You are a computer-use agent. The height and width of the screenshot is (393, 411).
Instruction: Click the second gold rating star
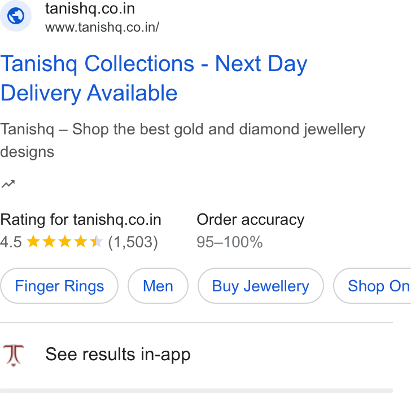tap(49, 242)
